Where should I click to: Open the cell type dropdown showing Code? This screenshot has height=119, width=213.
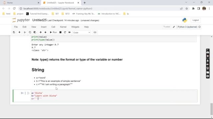[x=82, y=32]
